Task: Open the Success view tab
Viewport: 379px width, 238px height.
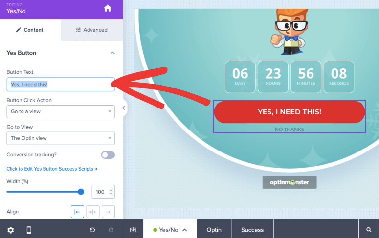Action: pyautogui.click(x=252, y=230)
